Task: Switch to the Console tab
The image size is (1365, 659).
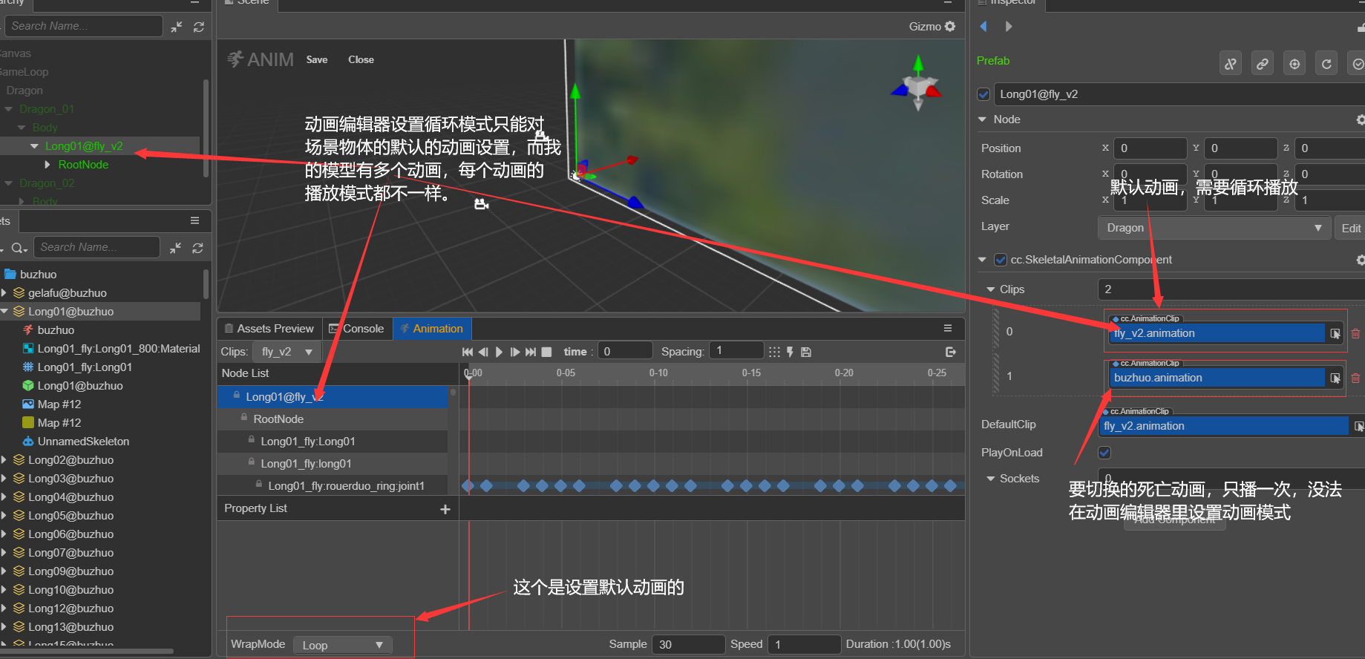Action: click(357, 329)
